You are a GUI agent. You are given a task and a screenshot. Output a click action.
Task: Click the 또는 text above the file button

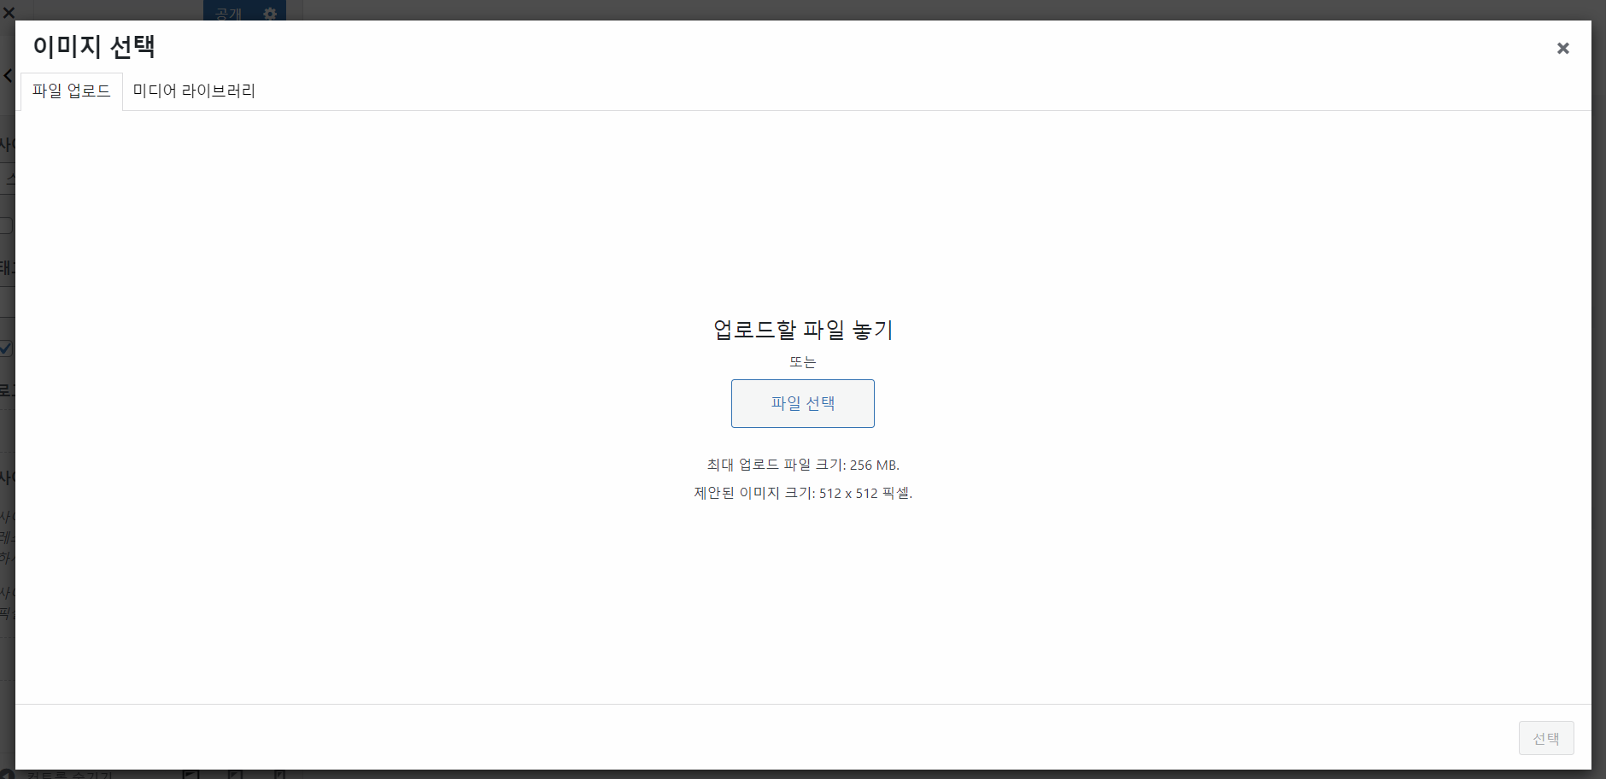pos(803,362)
